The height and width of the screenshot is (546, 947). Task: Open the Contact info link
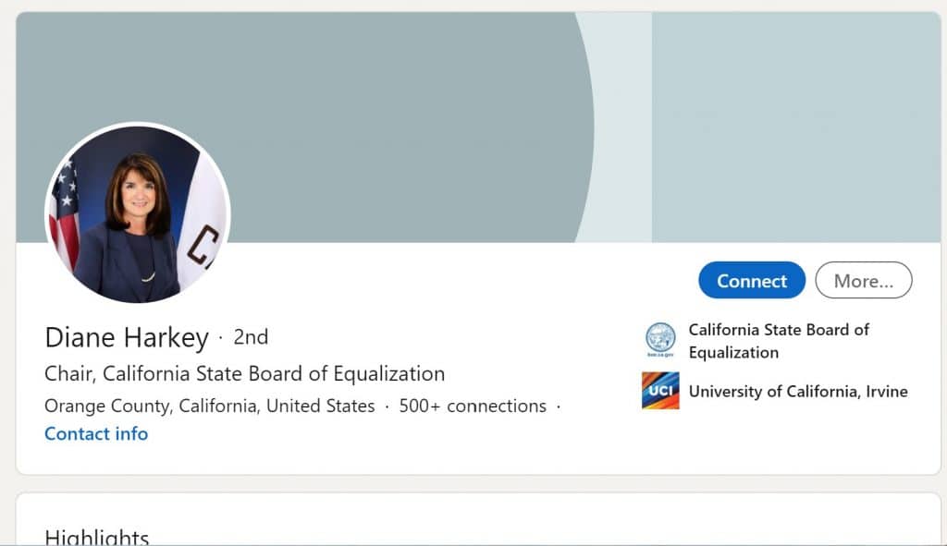tap(96, 433)
